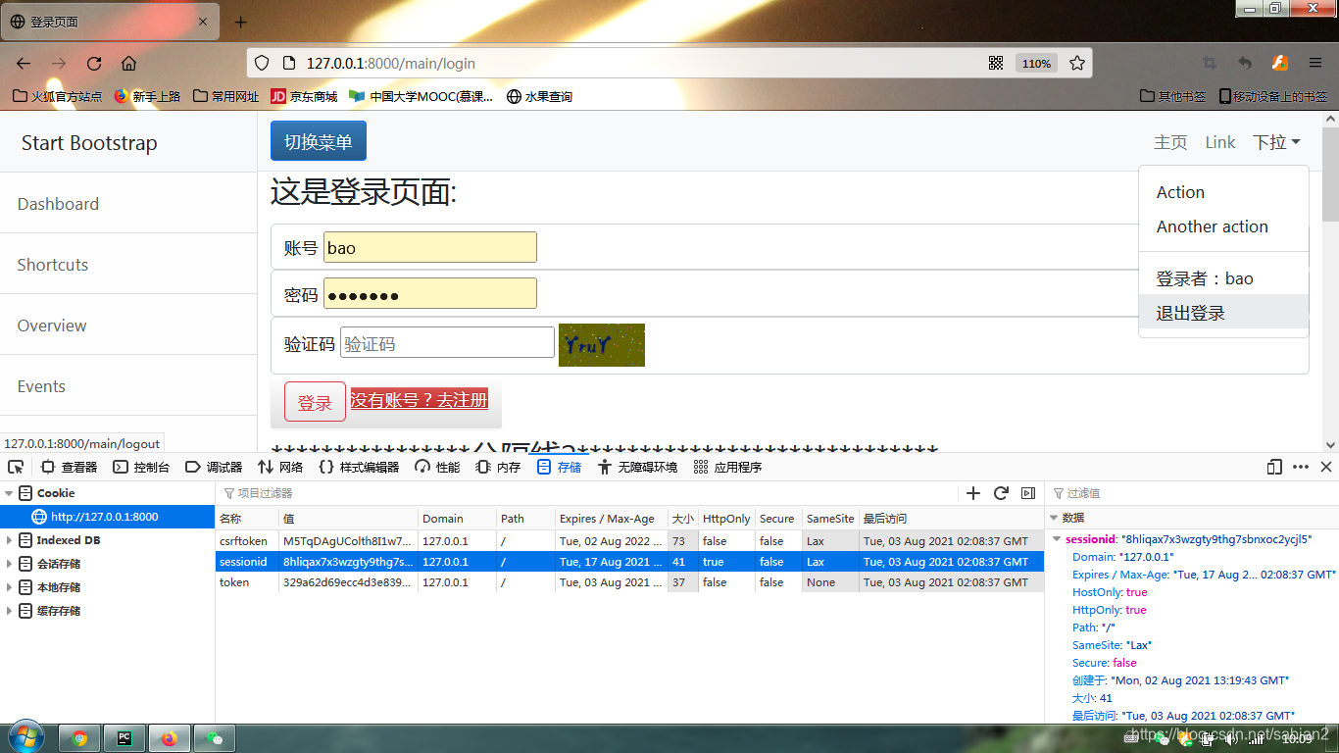
Task: Collapse the 数据 section in sidebar
Action: click(1055, 518)
